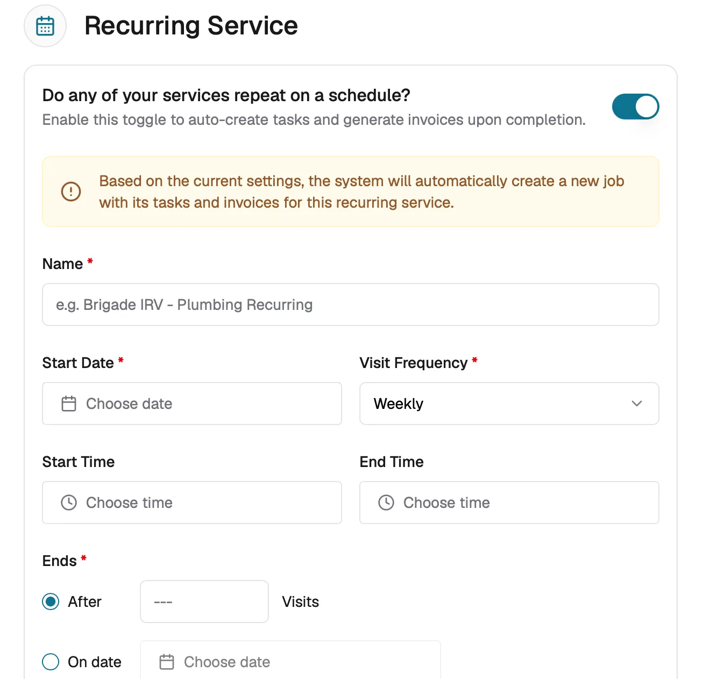The width and height of the screenshot is (724, 679).
Task: Click the Start Date label
Action: tap(78, 363)
